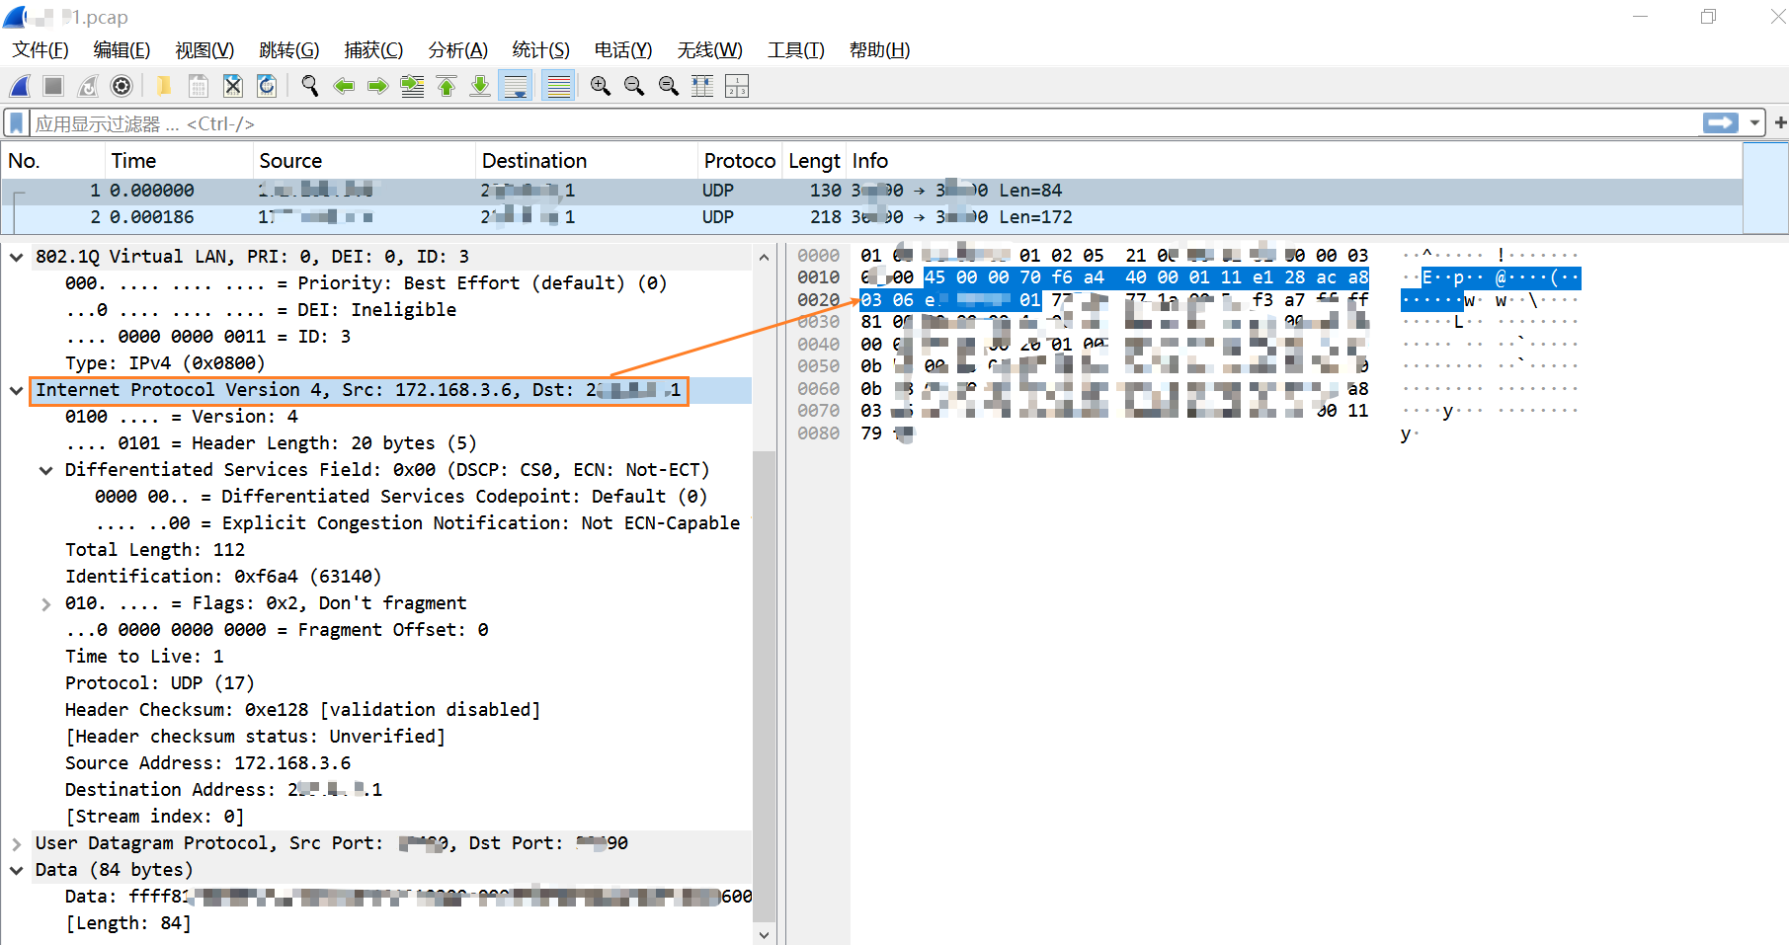This screenshot has height=945, width=1789.
Task: Open the 帮助(H) menu
Action: coord(880,50)
